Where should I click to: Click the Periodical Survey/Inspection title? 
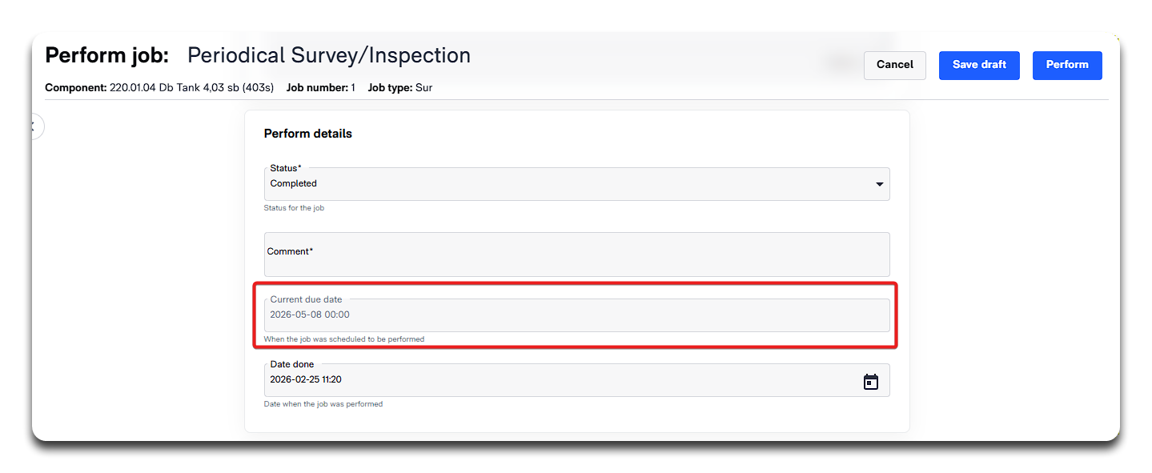(328, 55)
